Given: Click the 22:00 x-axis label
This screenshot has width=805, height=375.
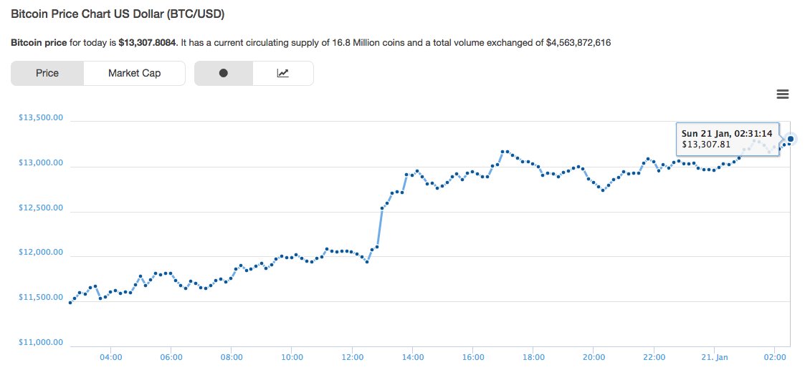Looking at the screenshot, I should (x=654, y=356).
